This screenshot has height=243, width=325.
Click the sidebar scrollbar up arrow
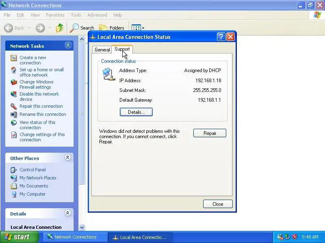[x=82, y=39]
